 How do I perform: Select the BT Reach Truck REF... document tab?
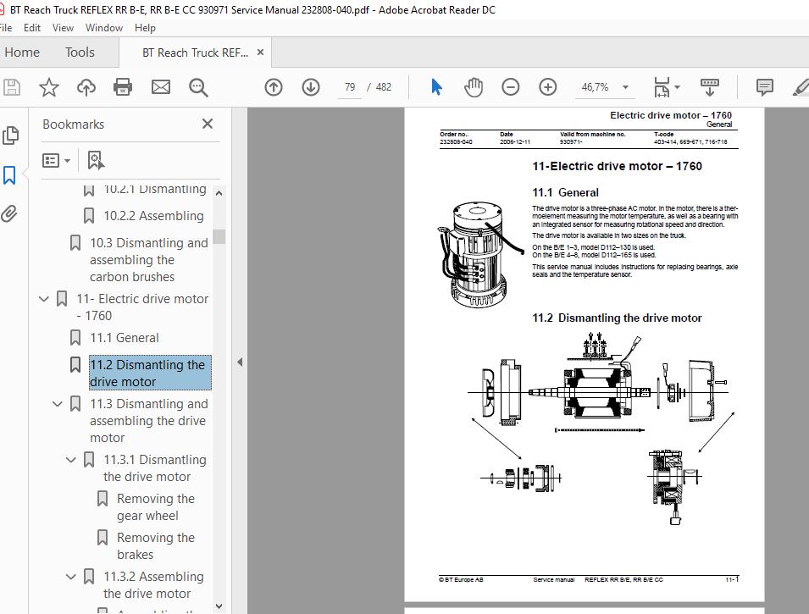pyautogui.click(x=195, y=53)
